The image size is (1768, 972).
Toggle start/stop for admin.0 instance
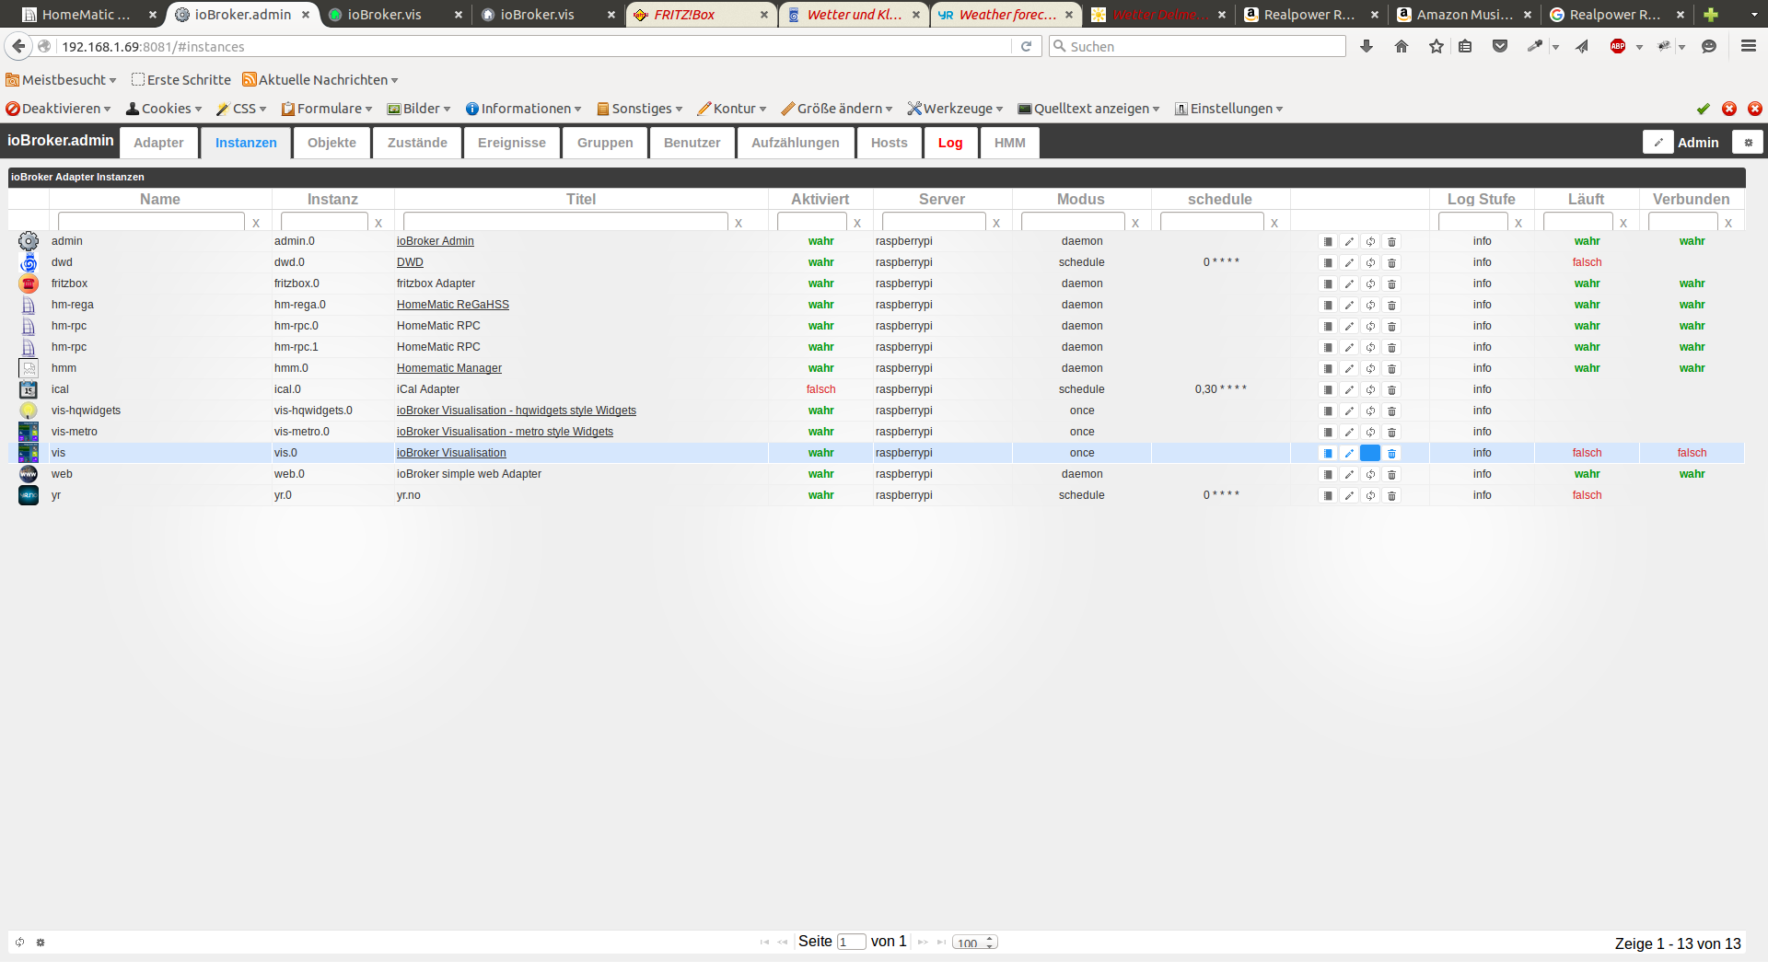click(1328, 241)
